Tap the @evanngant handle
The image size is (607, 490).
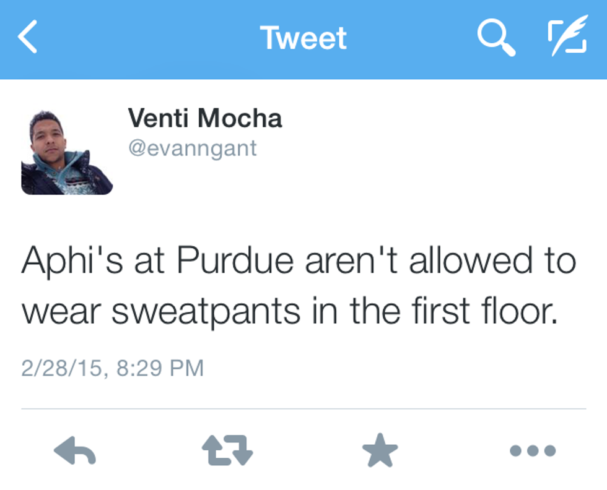[192, 148]
